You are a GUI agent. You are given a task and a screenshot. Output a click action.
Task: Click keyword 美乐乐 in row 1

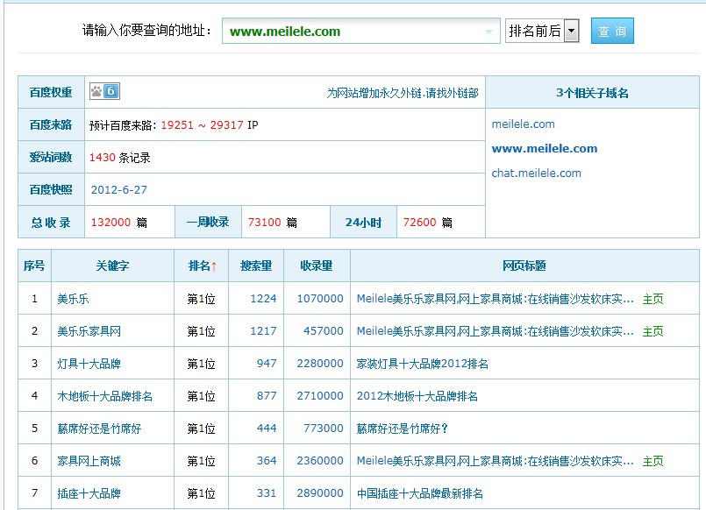(73, 299)
